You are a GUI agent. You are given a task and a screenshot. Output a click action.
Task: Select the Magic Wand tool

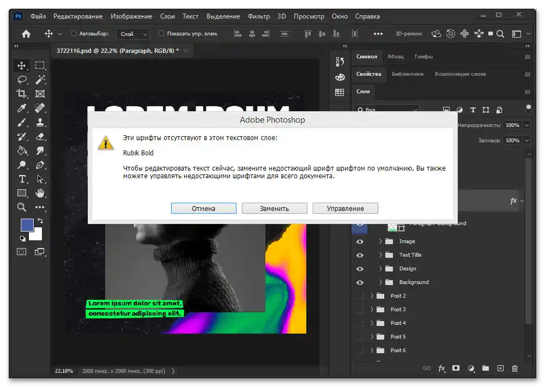pyautogui.click(x=40, y=80)
